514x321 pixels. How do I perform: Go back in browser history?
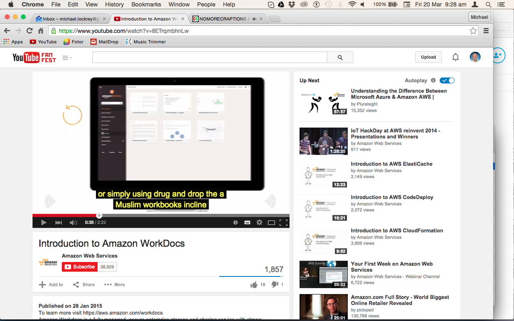7,31
